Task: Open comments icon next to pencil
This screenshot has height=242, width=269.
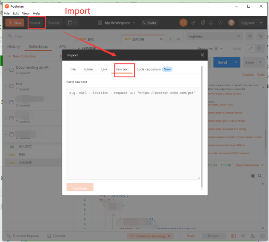Action: click(259, 49)
